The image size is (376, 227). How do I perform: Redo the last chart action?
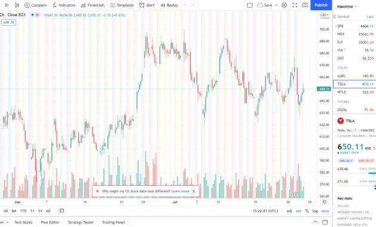(x=193, y=5)
